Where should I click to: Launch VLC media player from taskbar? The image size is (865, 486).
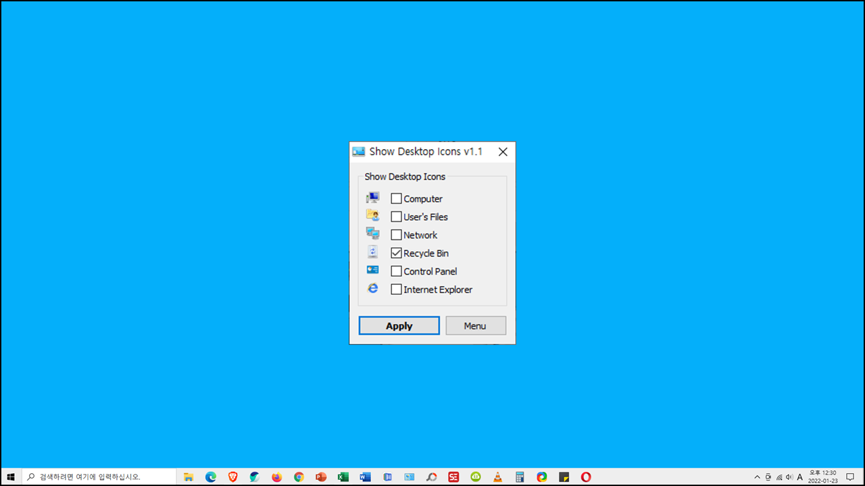click(x=497, y=477)
